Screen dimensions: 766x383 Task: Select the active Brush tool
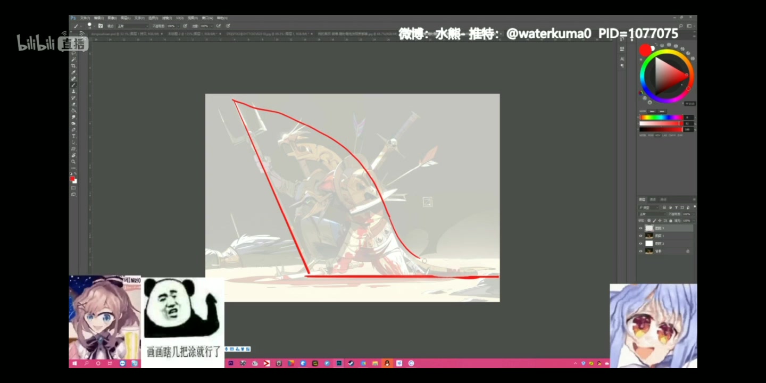[73, 85]
